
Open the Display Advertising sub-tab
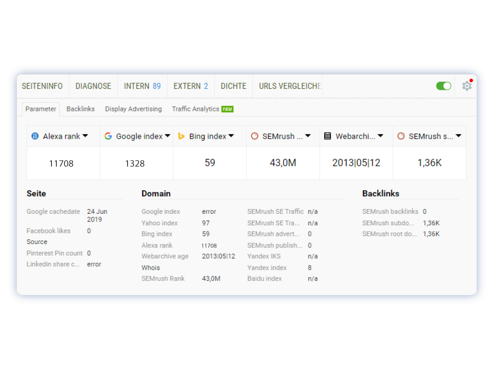tap(133, 109)
